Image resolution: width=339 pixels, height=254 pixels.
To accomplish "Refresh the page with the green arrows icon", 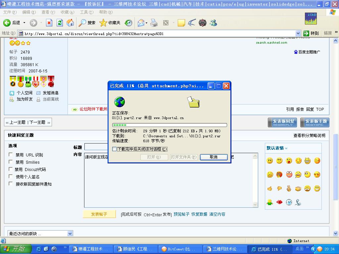I will (60, 23).
